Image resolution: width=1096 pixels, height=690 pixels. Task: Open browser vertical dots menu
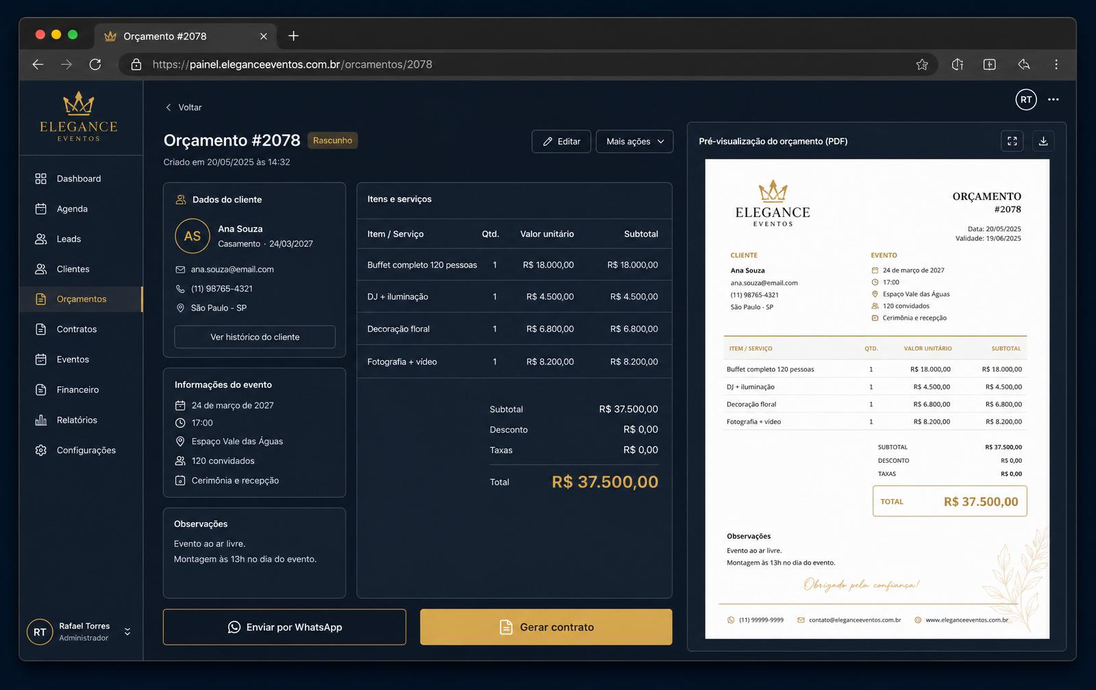coord(1056,64)
